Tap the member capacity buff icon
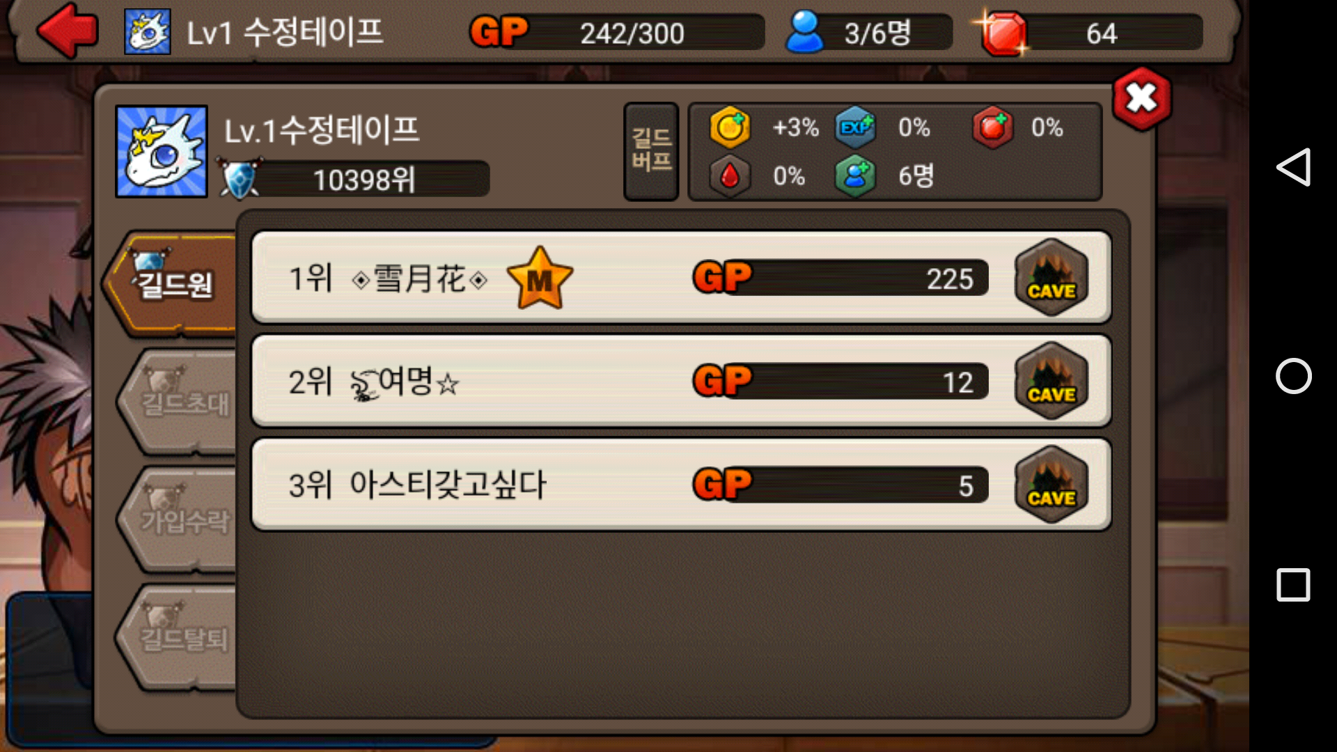 855,176
